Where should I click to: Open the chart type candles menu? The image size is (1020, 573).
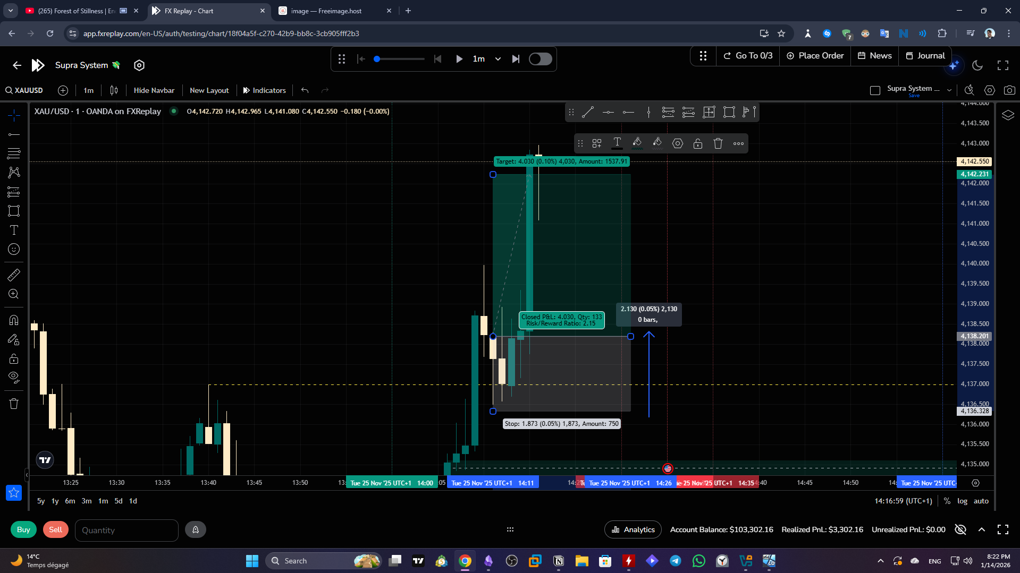pos(114,90)
